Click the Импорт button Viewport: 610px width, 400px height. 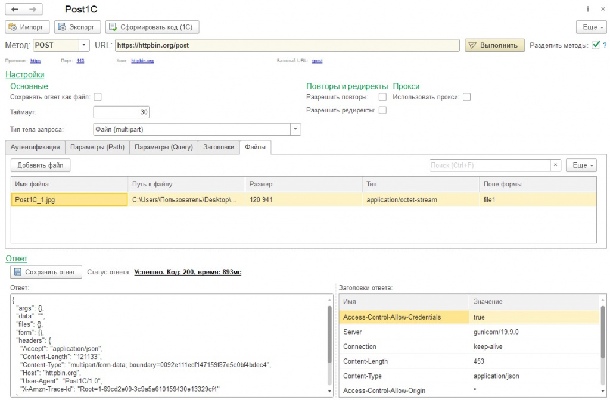(27, 27)
